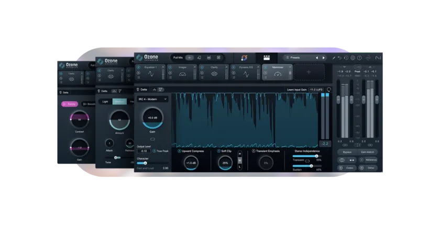The height and width of the screenshot is (225, 440).
Task: Go to previous preset arrow
Action: pos(317,58)
